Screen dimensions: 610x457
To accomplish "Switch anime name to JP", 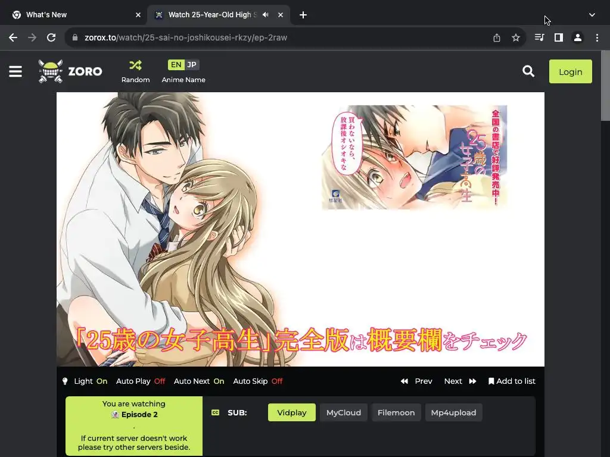I will (192, 65).
